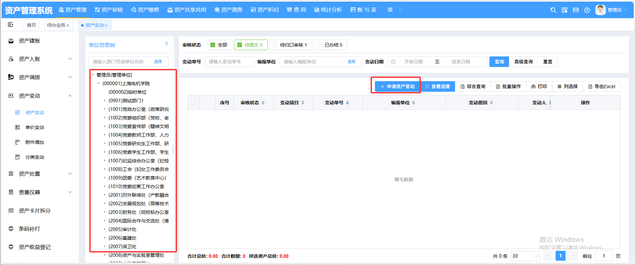635x265 pixels.
Task: Switch to the 首页 tab
Action: point(31,25)
